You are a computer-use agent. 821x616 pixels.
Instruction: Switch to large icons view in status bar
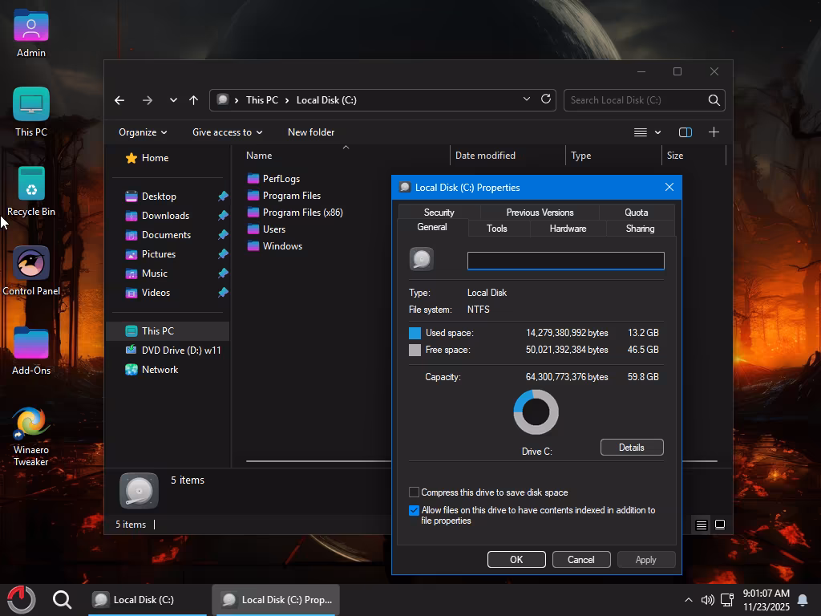[x=720, y=525]
